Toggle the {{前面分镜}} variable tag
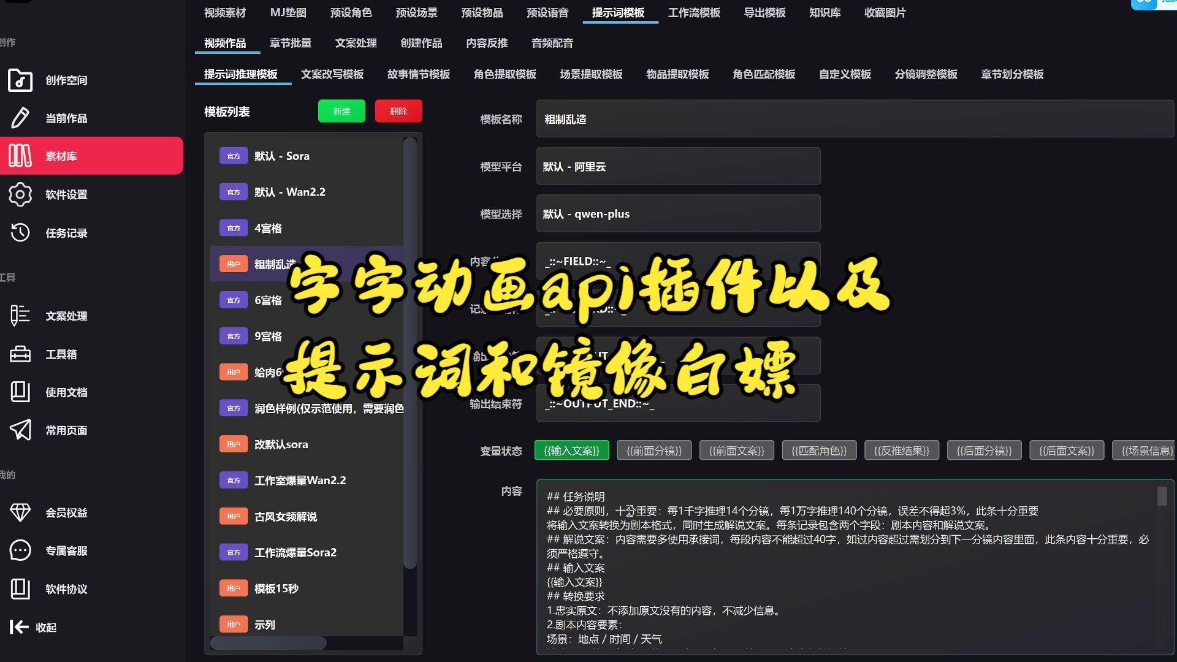The height and width of the screenshot is (662, 1177). pyautogui.click(x=654, y=451)
